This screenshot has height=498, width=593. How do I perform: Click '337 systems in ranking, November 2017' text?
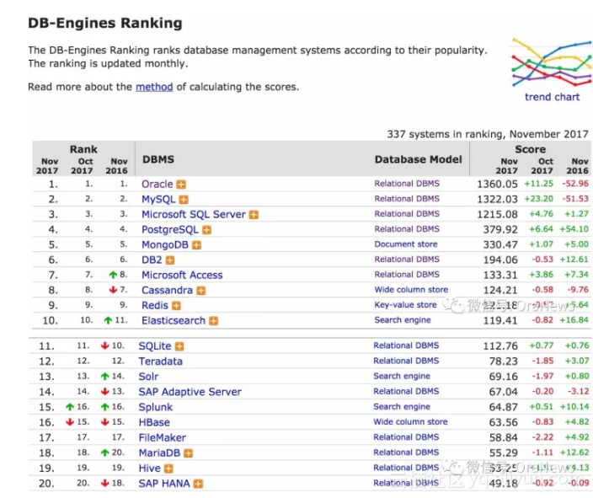point(488,134)
